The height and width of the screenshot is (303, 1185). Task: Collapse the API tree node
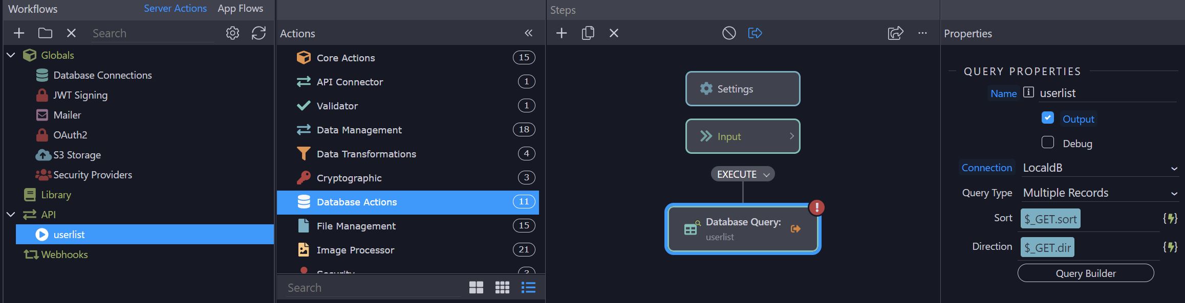click(x=11, y=215)
